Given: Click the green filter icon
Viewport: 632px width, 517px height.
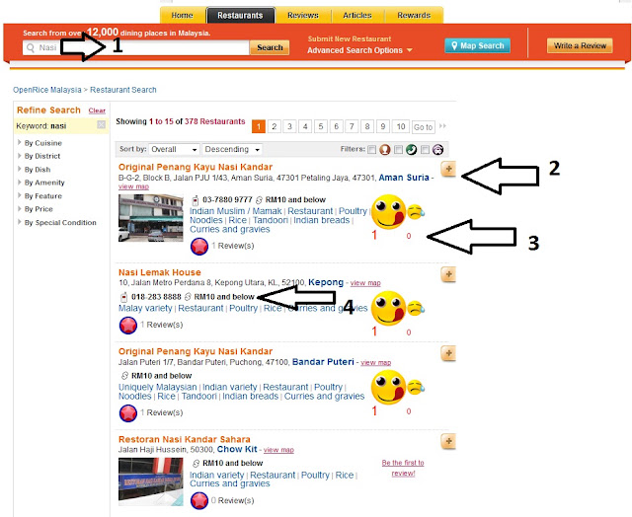Looking at the screenshot, I should (x=411, y=149).
